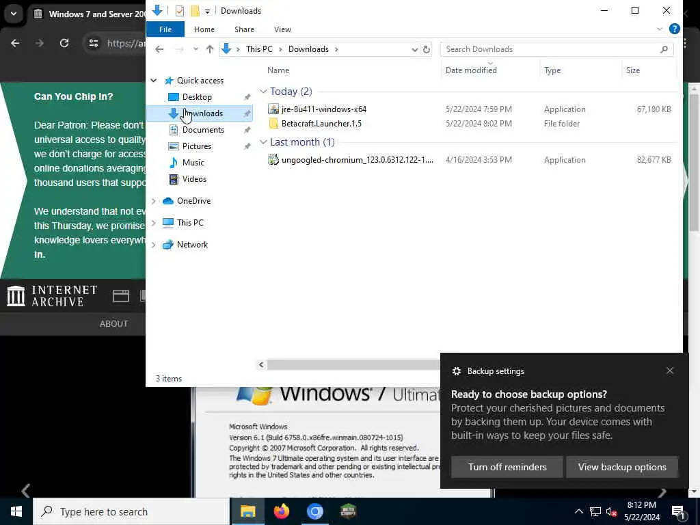The height and width of the screenshot is (525, 700).
Task: Click the Properties checkmark quick access icon
Action: 180,11
